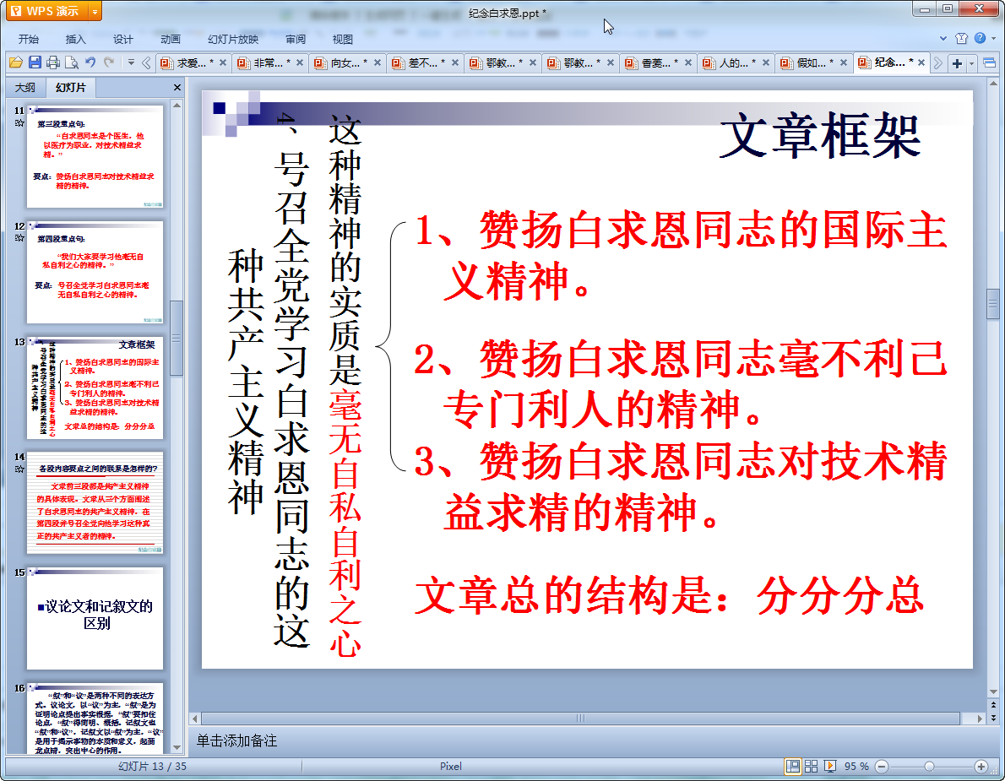Close the 求爱... document tab
1005x781 pixels.
[222, 62]
